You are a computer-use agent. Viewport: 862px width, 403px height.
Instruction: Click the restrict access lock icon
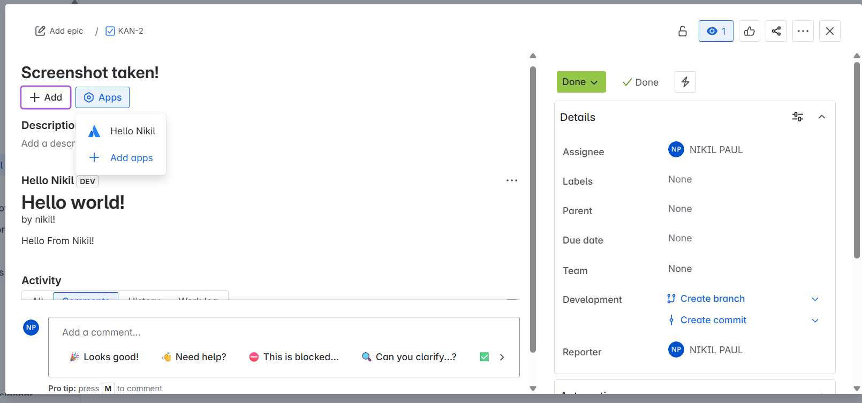pyautogui.click(x=682, y=31)
